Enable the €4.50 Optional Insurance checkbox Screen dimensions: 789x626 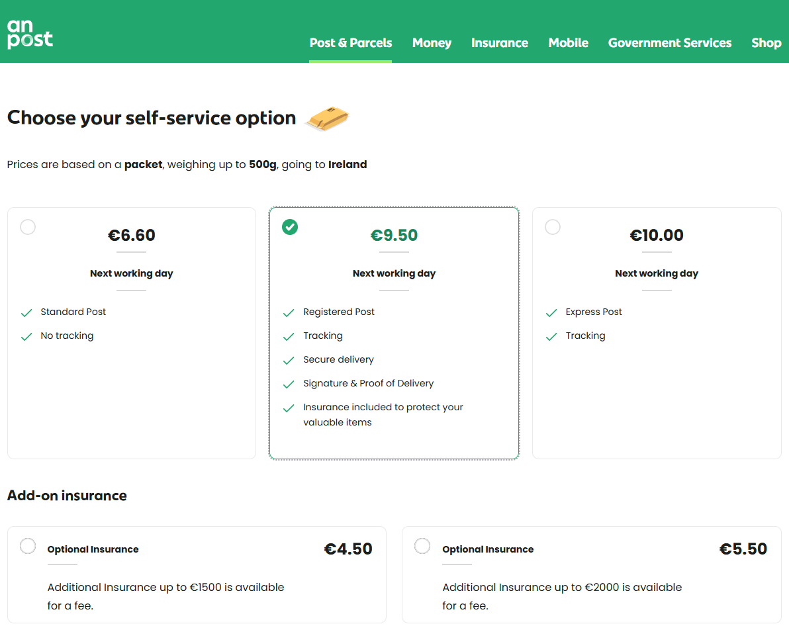click(x=27, y=546)
